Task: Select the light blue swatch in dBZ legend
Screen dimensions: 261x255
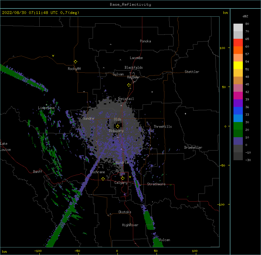Action: [238, 118]
